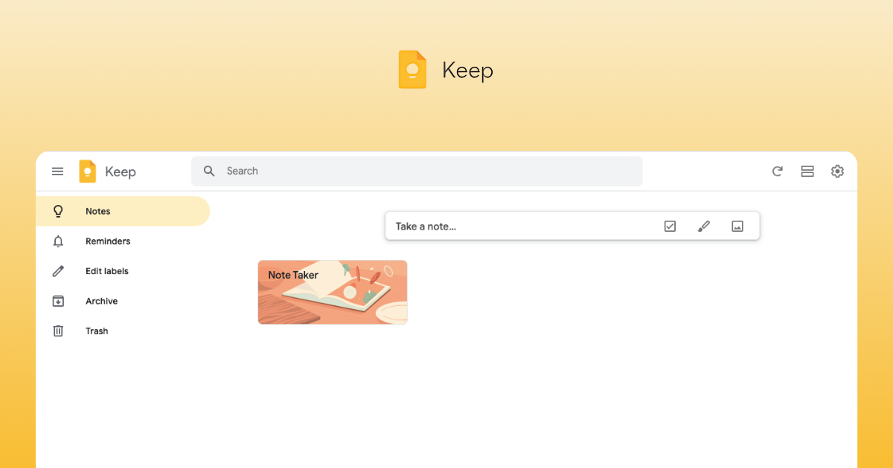Click the search magnifier icon
This screenshot has width=893, height=468.
click(210, 171)
